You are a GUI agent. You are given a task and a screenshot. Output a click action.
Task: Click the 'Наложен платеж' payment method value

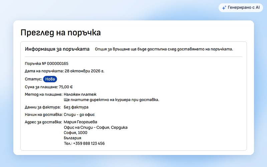80,95
